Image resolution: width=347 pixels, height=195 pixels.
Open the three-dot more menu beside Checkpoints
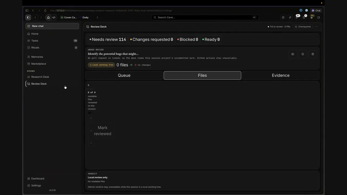(316, 27)
